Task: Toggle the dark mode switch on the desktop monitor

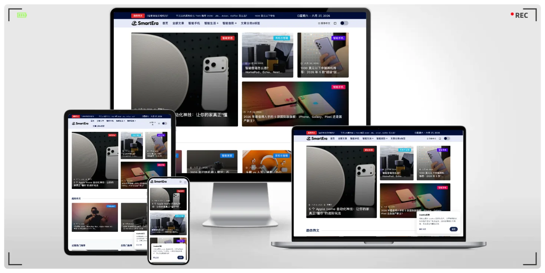Action: 344,23
